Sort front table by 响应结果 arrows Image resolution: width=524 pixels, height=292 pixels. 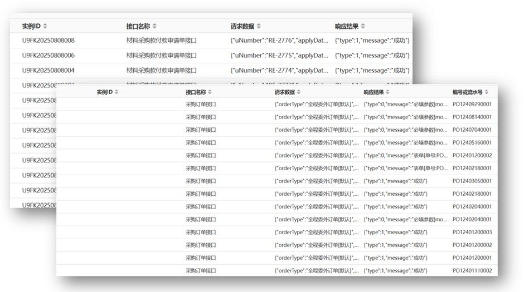click(387, 92)
